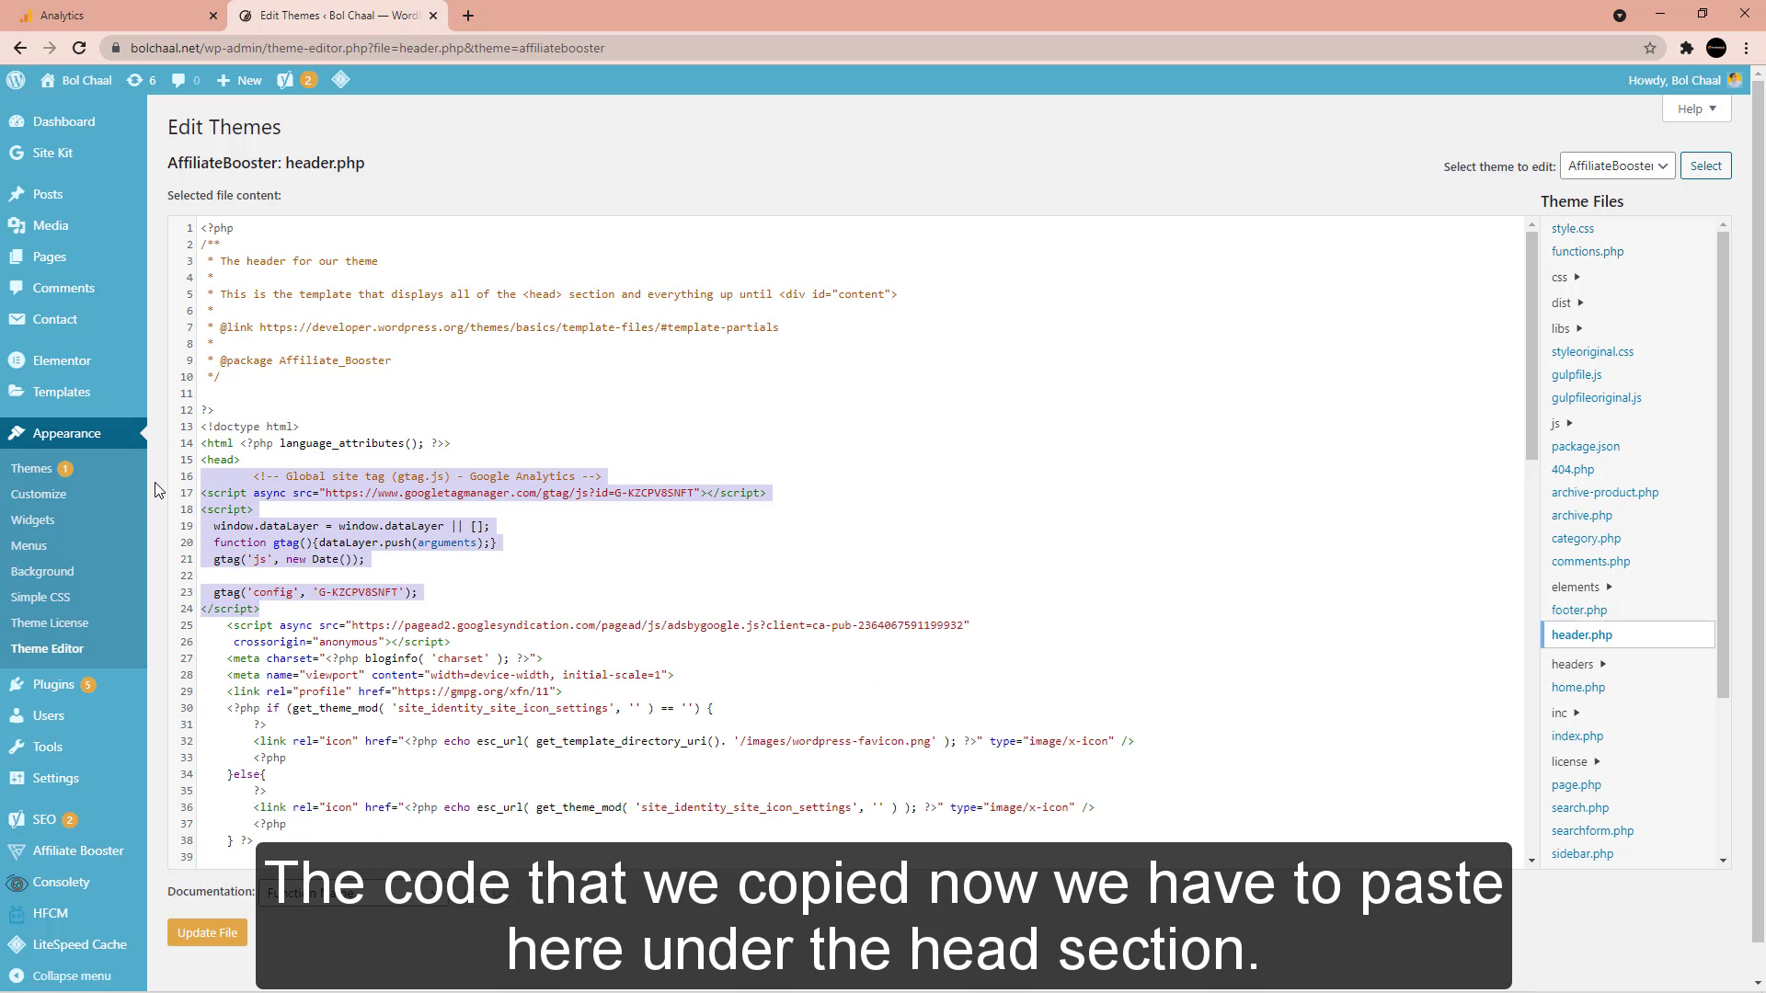
Task: Click the Comments icon in sidebar menu
Action: pyautogui.click(x=17, y=288)
